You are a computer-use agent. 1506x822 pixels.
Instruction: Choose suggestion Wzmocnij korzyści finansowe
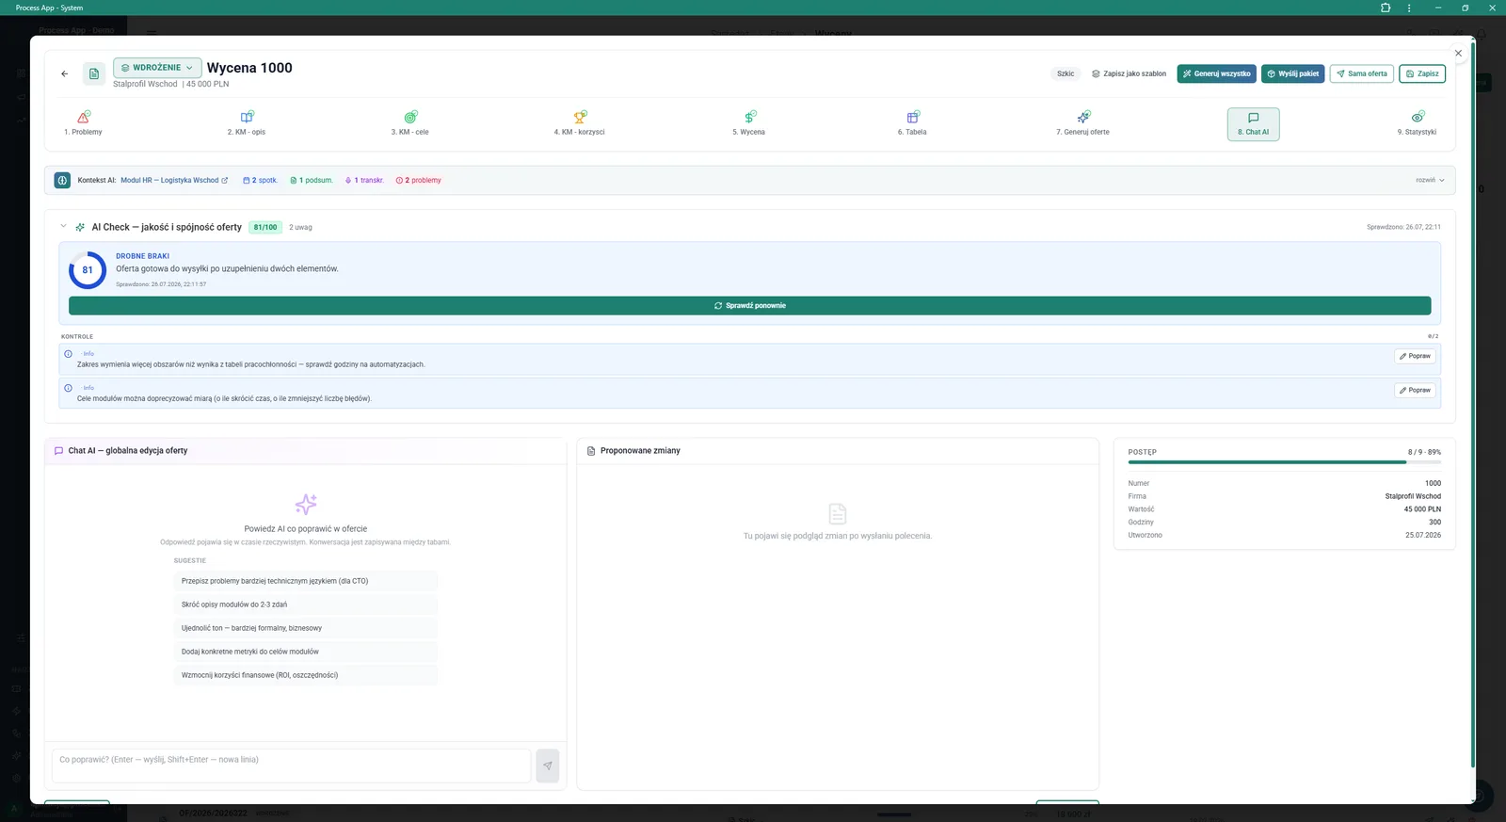tap(305, 675)
